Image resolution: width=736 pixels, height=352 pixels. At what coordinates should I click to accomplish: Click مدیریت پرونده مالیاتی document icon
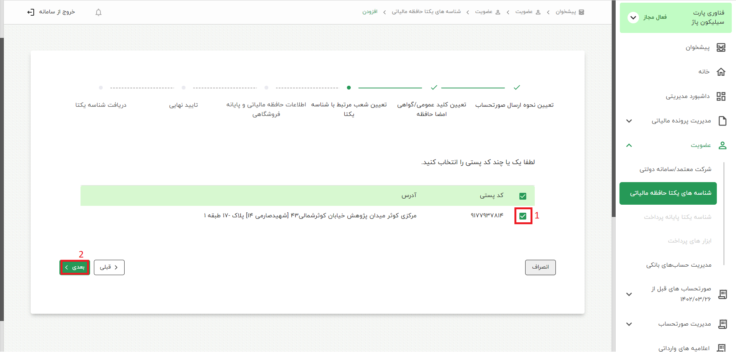[723, 121]
